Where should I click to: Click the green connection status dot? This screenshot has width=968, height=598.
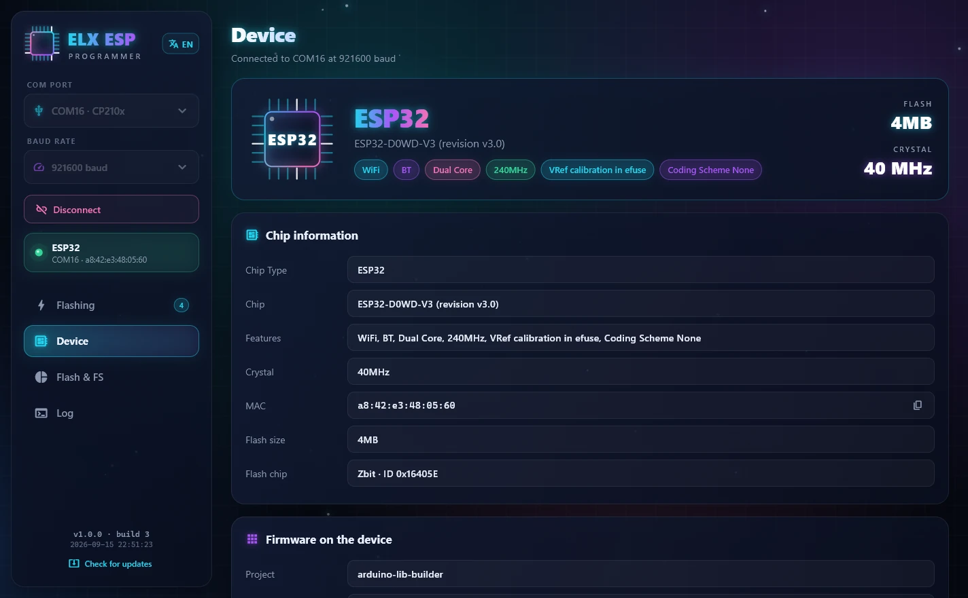39,253
